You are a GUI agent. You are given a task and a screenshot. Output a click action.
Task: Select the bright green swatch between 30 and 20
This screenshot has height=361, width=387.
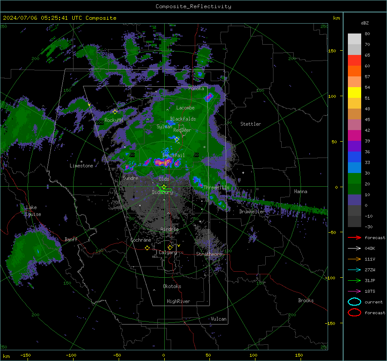(x=354, y=178)
